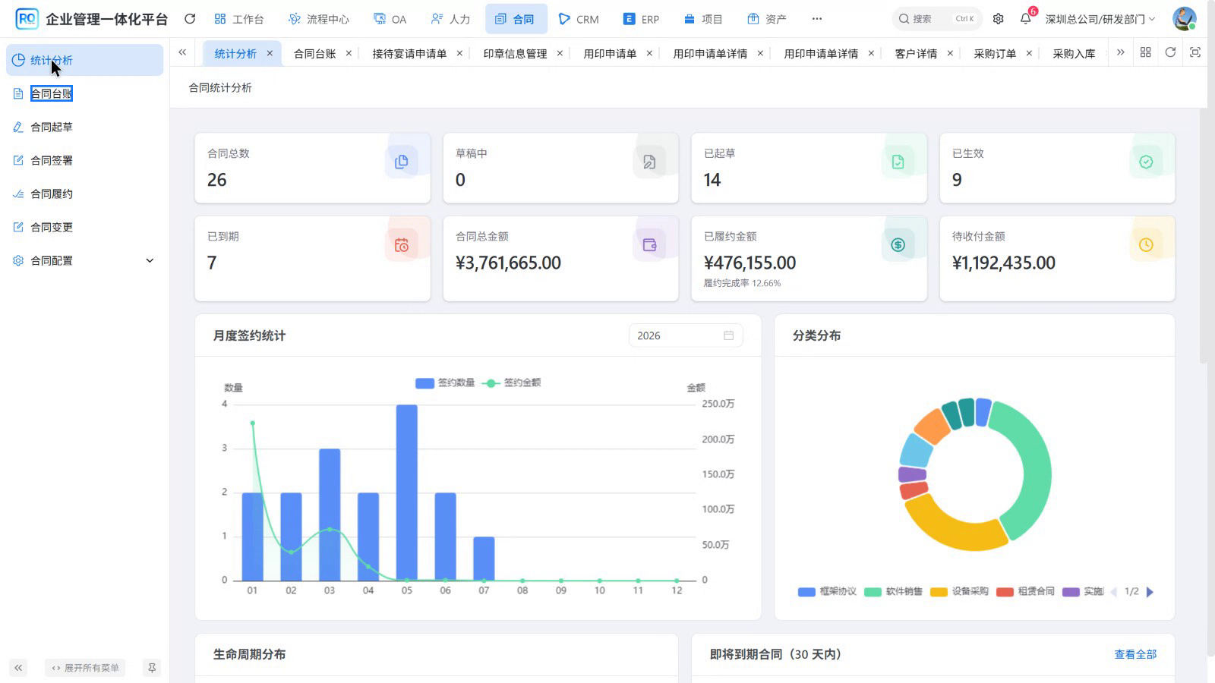Toggle 签约金额 legend series
Image resolution: width=1215 pixels, height=683 pixels.
coord(512,382)
